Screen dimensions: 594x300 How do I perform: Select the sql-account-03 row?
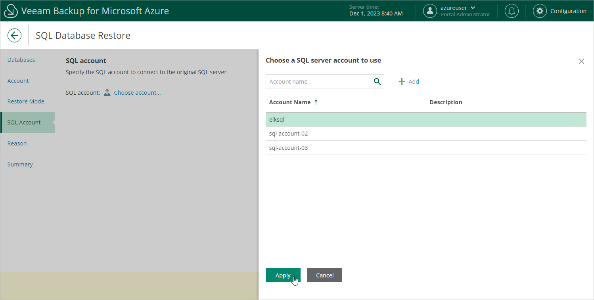[x=426, y=148]
